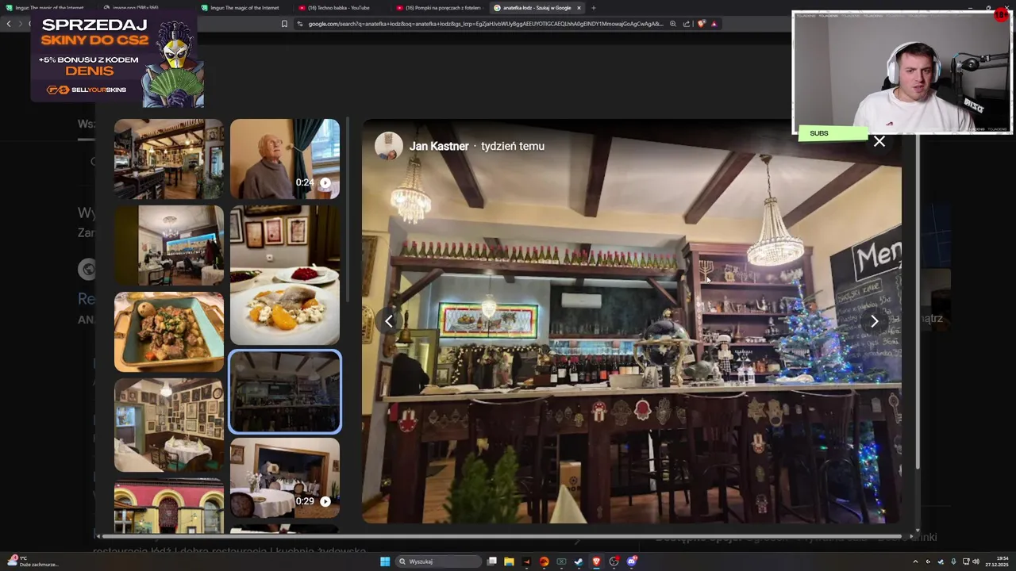This screenshot has height=571, width=1016.
Task: Close the photo viewer with the X button
Action: pyautogui.click(x=879, y=142)
